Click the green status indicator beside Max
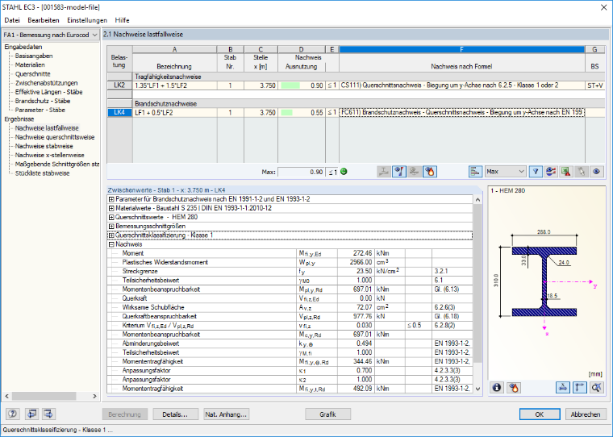 (x=344, y=171)
